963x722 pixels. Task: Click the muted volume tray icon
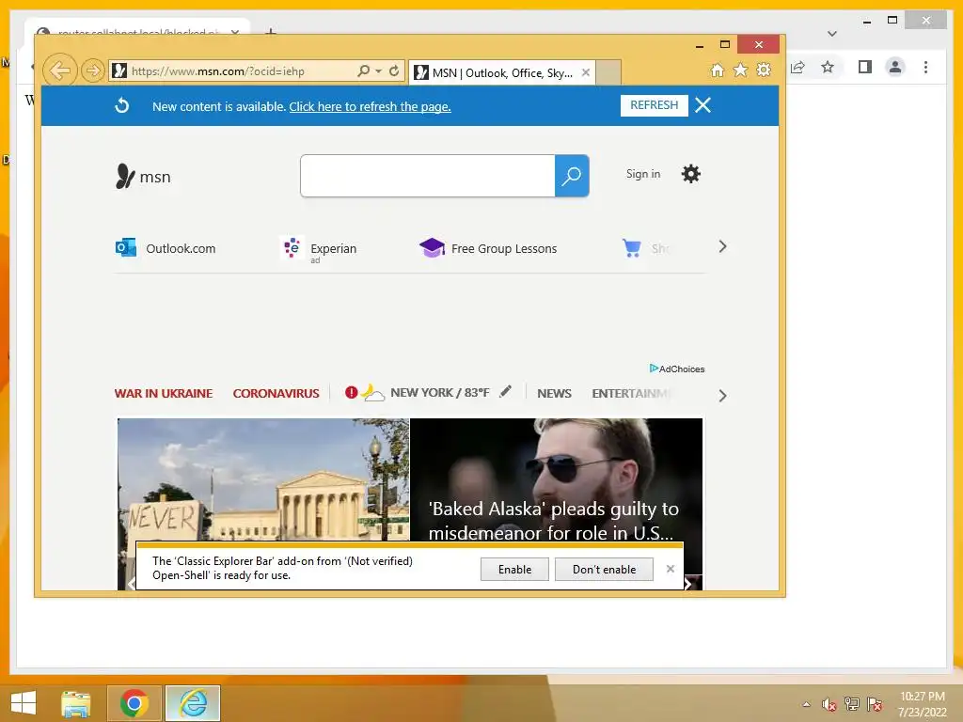pyautogui.click(x=829, y=704)
